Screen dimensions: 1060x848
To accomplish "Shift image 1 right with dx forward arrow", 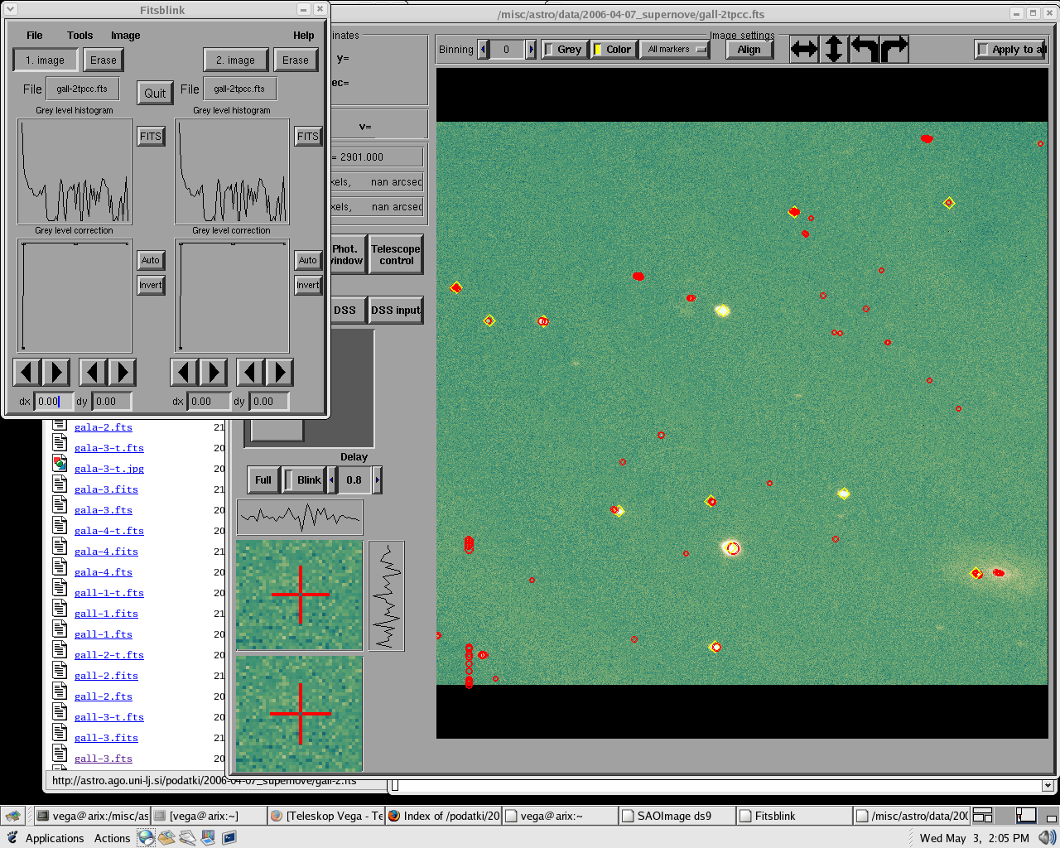I will pyautogui.click(x=56, y=373).
